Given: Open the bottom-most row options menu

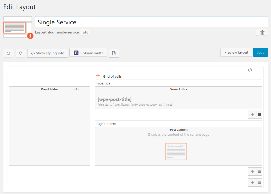Looking at the screenshot, I should (259, 182).
